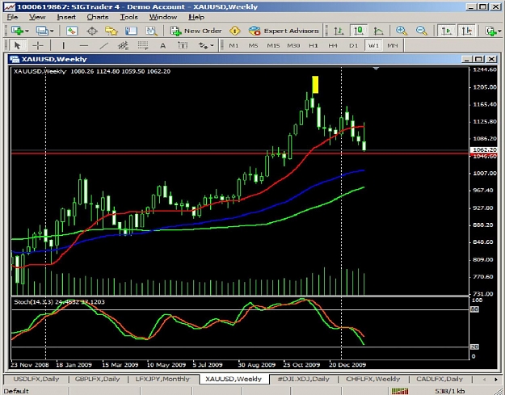Expand the arrows tool dropdown arrow
Image resolution: width=505 pixels, height=395 pixels.
pos(212,46)
